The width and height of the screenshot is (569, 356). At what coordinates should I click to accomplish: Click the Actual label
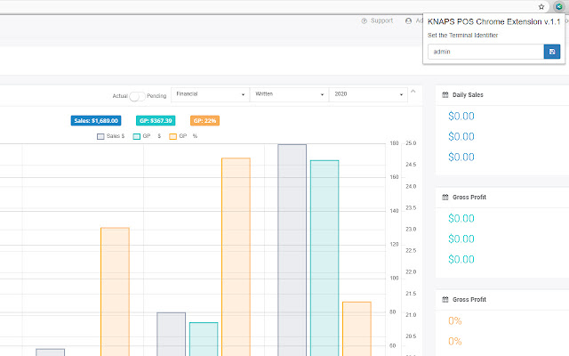120,96
